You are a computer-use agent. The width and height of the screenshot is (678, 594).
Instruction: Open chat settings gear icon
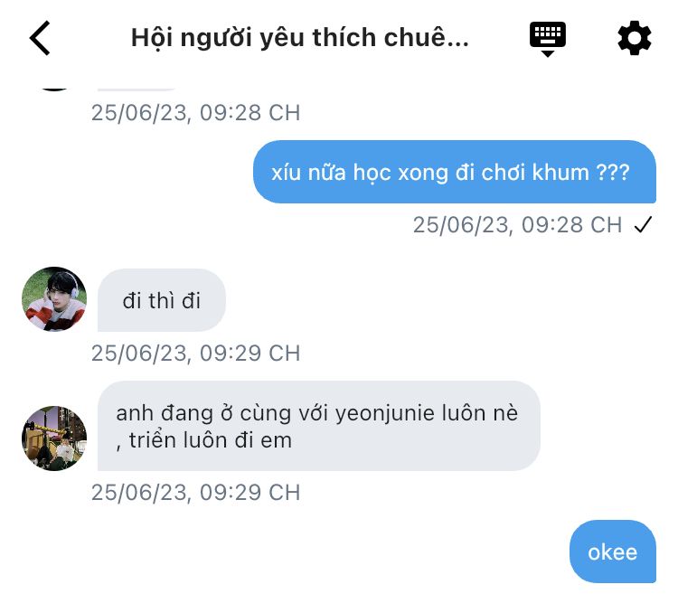coord(634,38)
